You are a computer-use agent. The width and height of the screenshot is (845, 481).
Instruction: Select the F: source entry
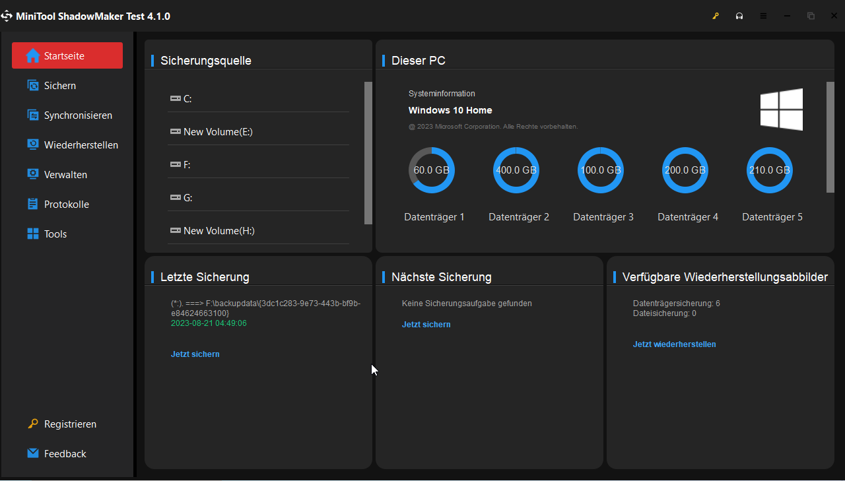coord(258,165)
